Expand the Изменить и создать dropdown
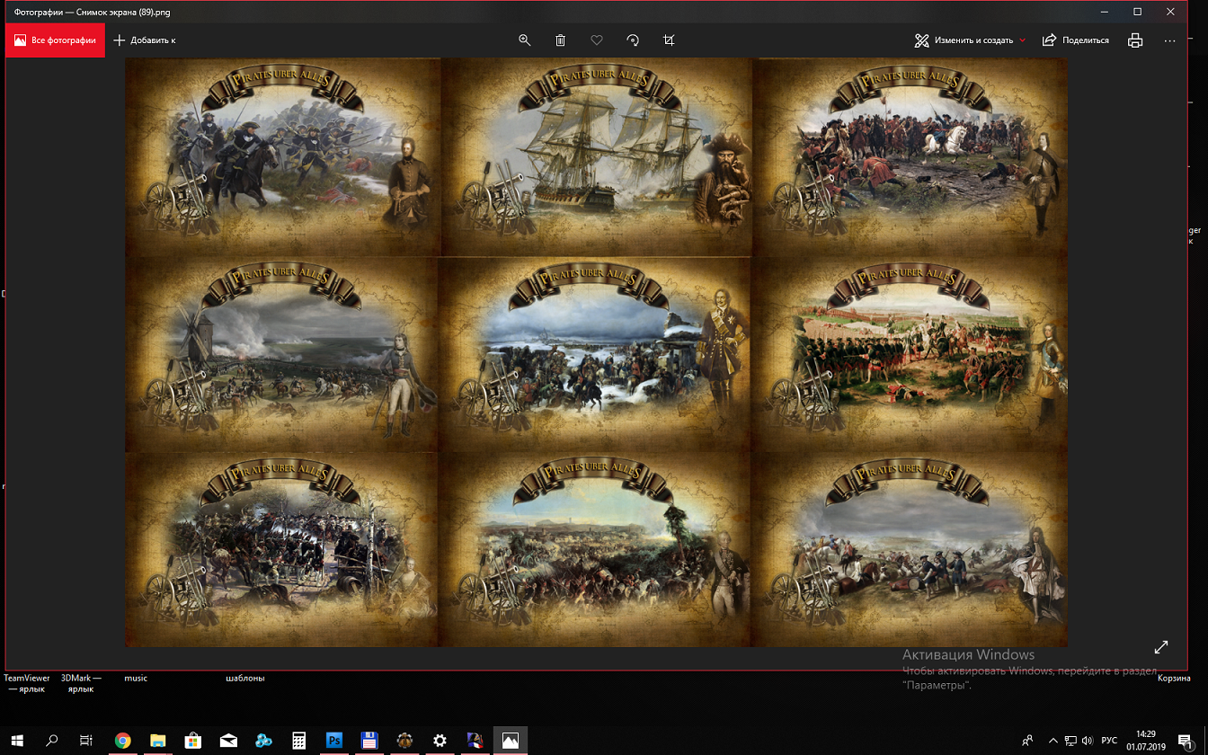Viewport: 1208px width, 755px height. pyautogui.click(x=970, y=40)
